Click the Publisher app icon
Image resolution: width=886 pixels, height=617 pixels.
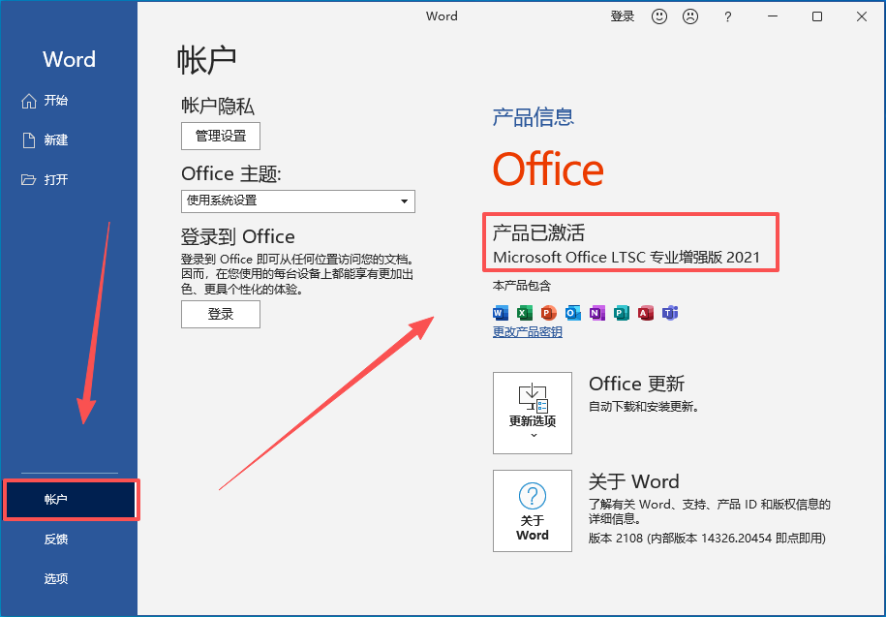(622, 313)
